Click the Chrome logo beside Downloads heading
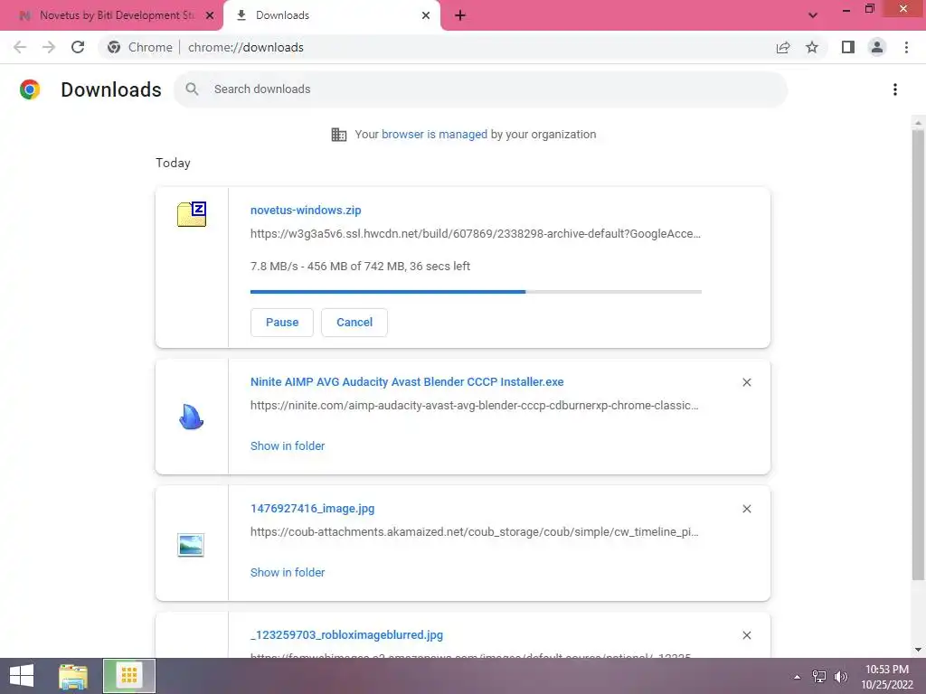 (x=30, y=89)
